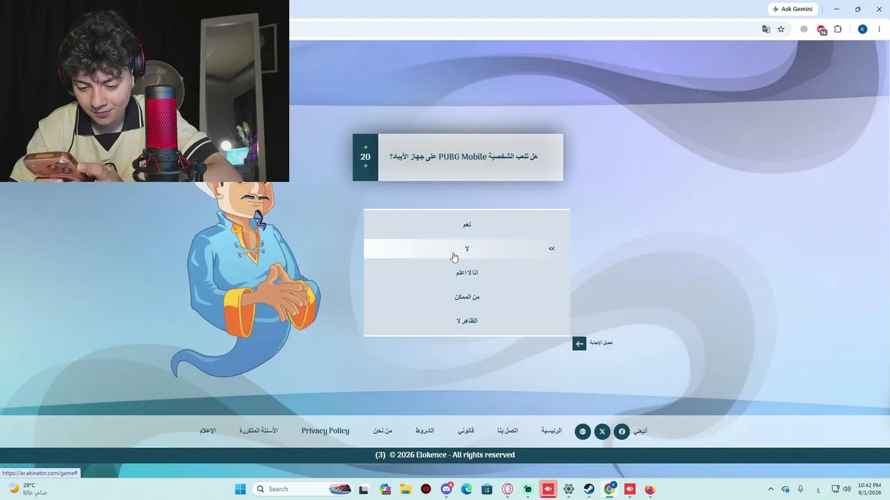Open the clock and date at 10:42 PM
This screenshot has height=500, width=890.
coord(869,489)
